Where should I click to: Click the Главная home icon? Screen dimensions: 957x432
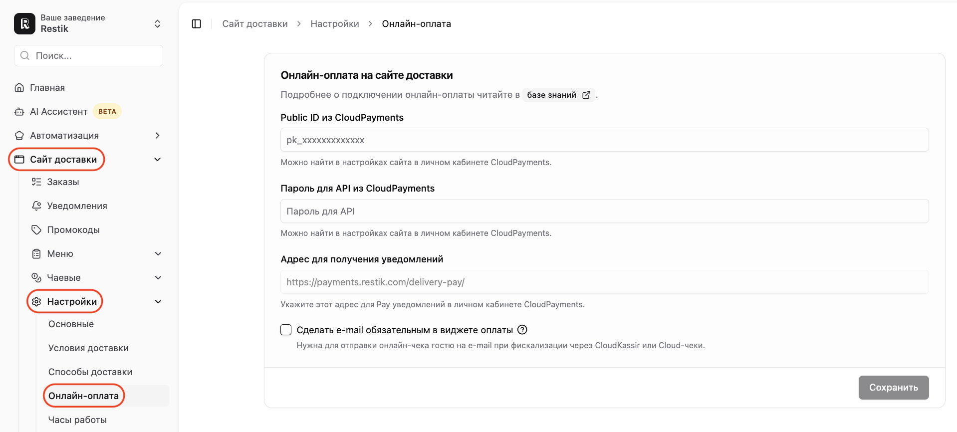(x=19, y=88)
